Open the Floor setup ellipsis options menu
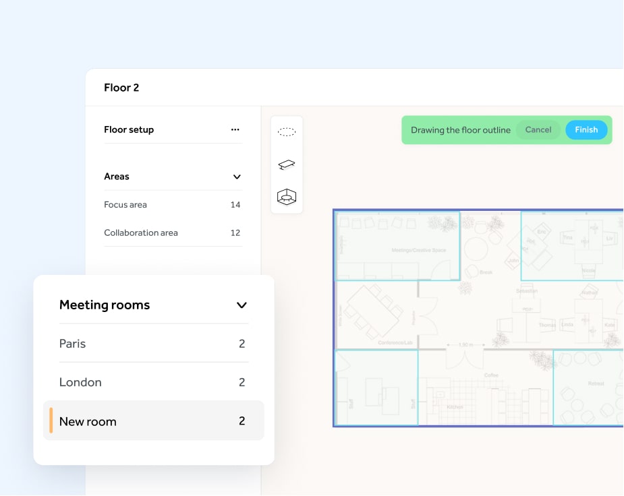 coord(235,129)
